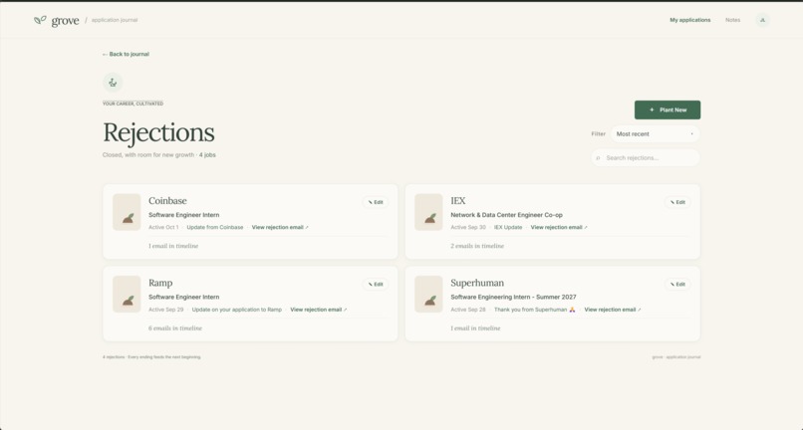Click the IEX company name

tap(458, 201)
